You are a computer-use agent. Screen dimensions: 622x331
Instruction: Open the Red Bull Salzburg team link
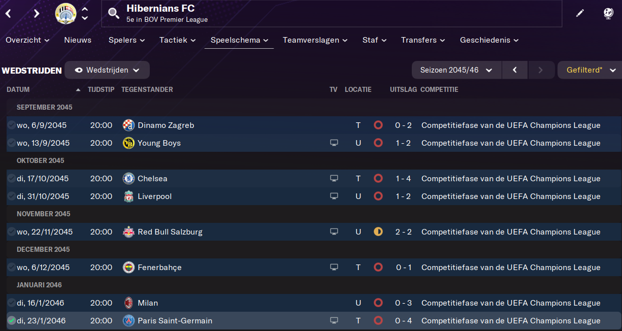[170, 232]
